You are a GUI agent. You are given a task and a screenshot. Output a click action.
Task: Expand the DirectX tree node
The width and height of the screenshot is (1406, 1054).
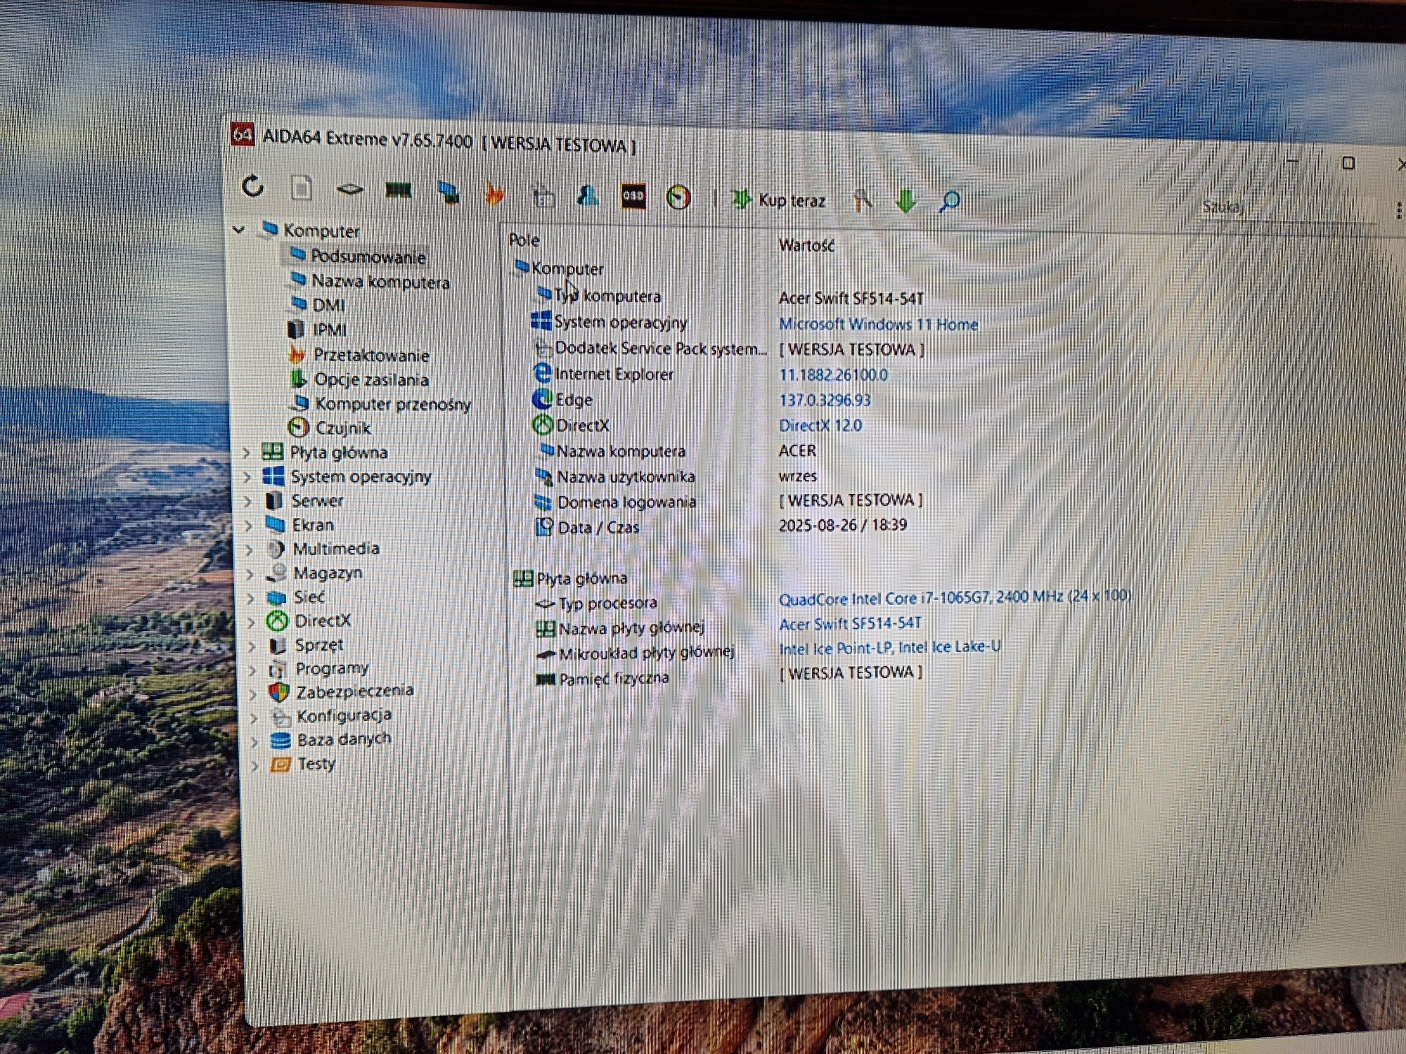point(252,622)
